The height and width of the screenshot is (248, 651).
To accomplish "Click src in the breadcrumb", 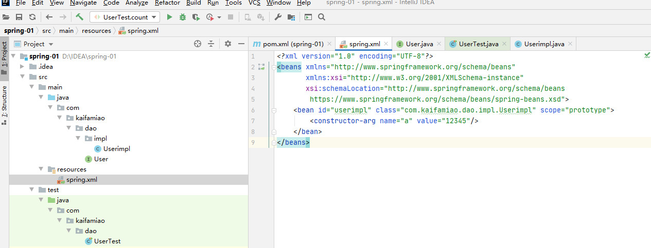I will (x=46, y=31).
